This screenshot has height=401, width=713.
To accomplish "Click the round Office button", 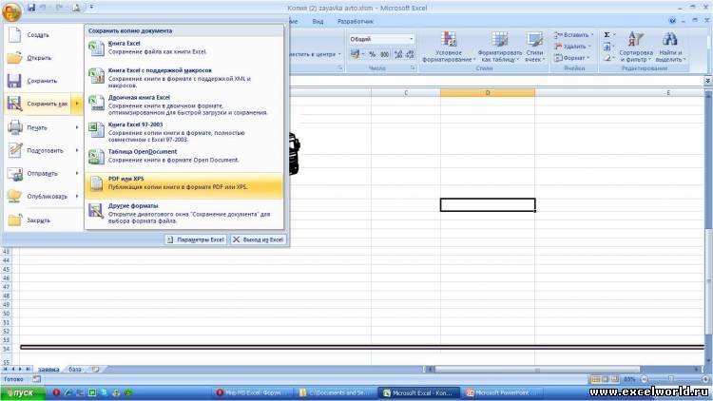I will (x=11, y=10).
